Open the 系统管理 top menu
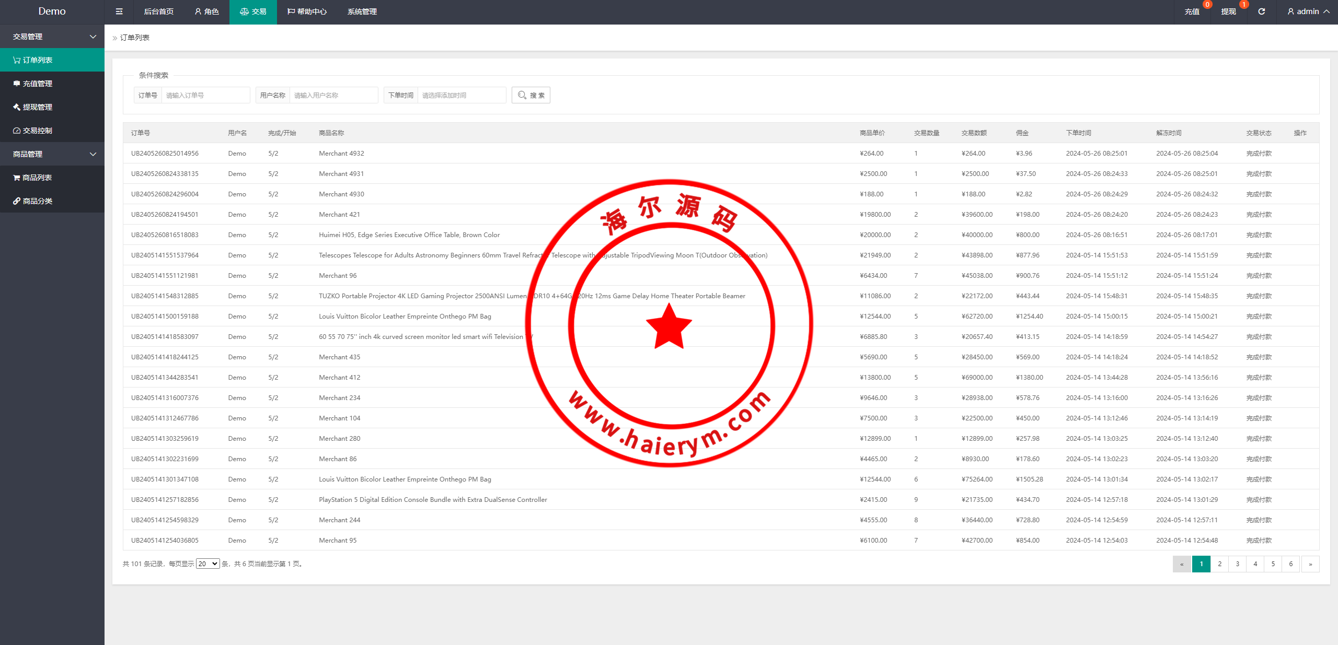The width and height of the screenshot is (1338, 645). pyautogui.click(x=362, y=11)
